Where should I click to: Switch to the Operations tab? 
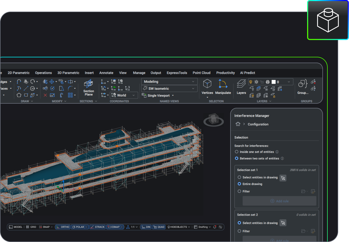coord(43,73)
